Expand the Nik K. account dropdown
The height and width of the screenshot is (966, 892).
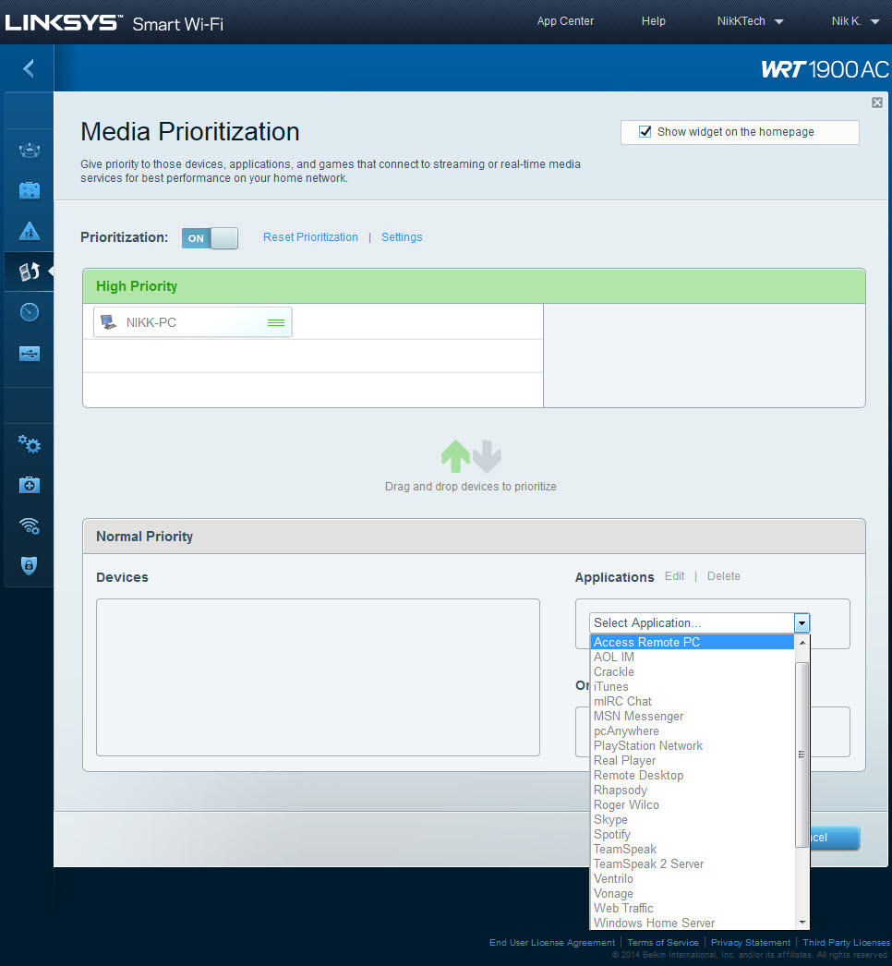click(x=855, y=21)
